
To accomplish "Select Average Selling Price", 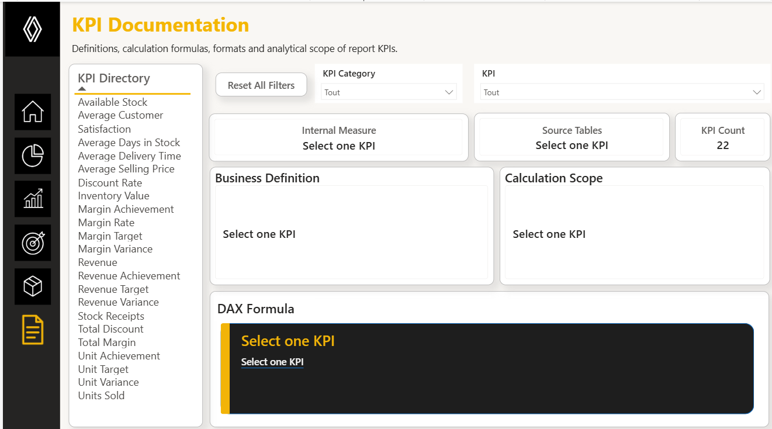I will pos(126,169).
